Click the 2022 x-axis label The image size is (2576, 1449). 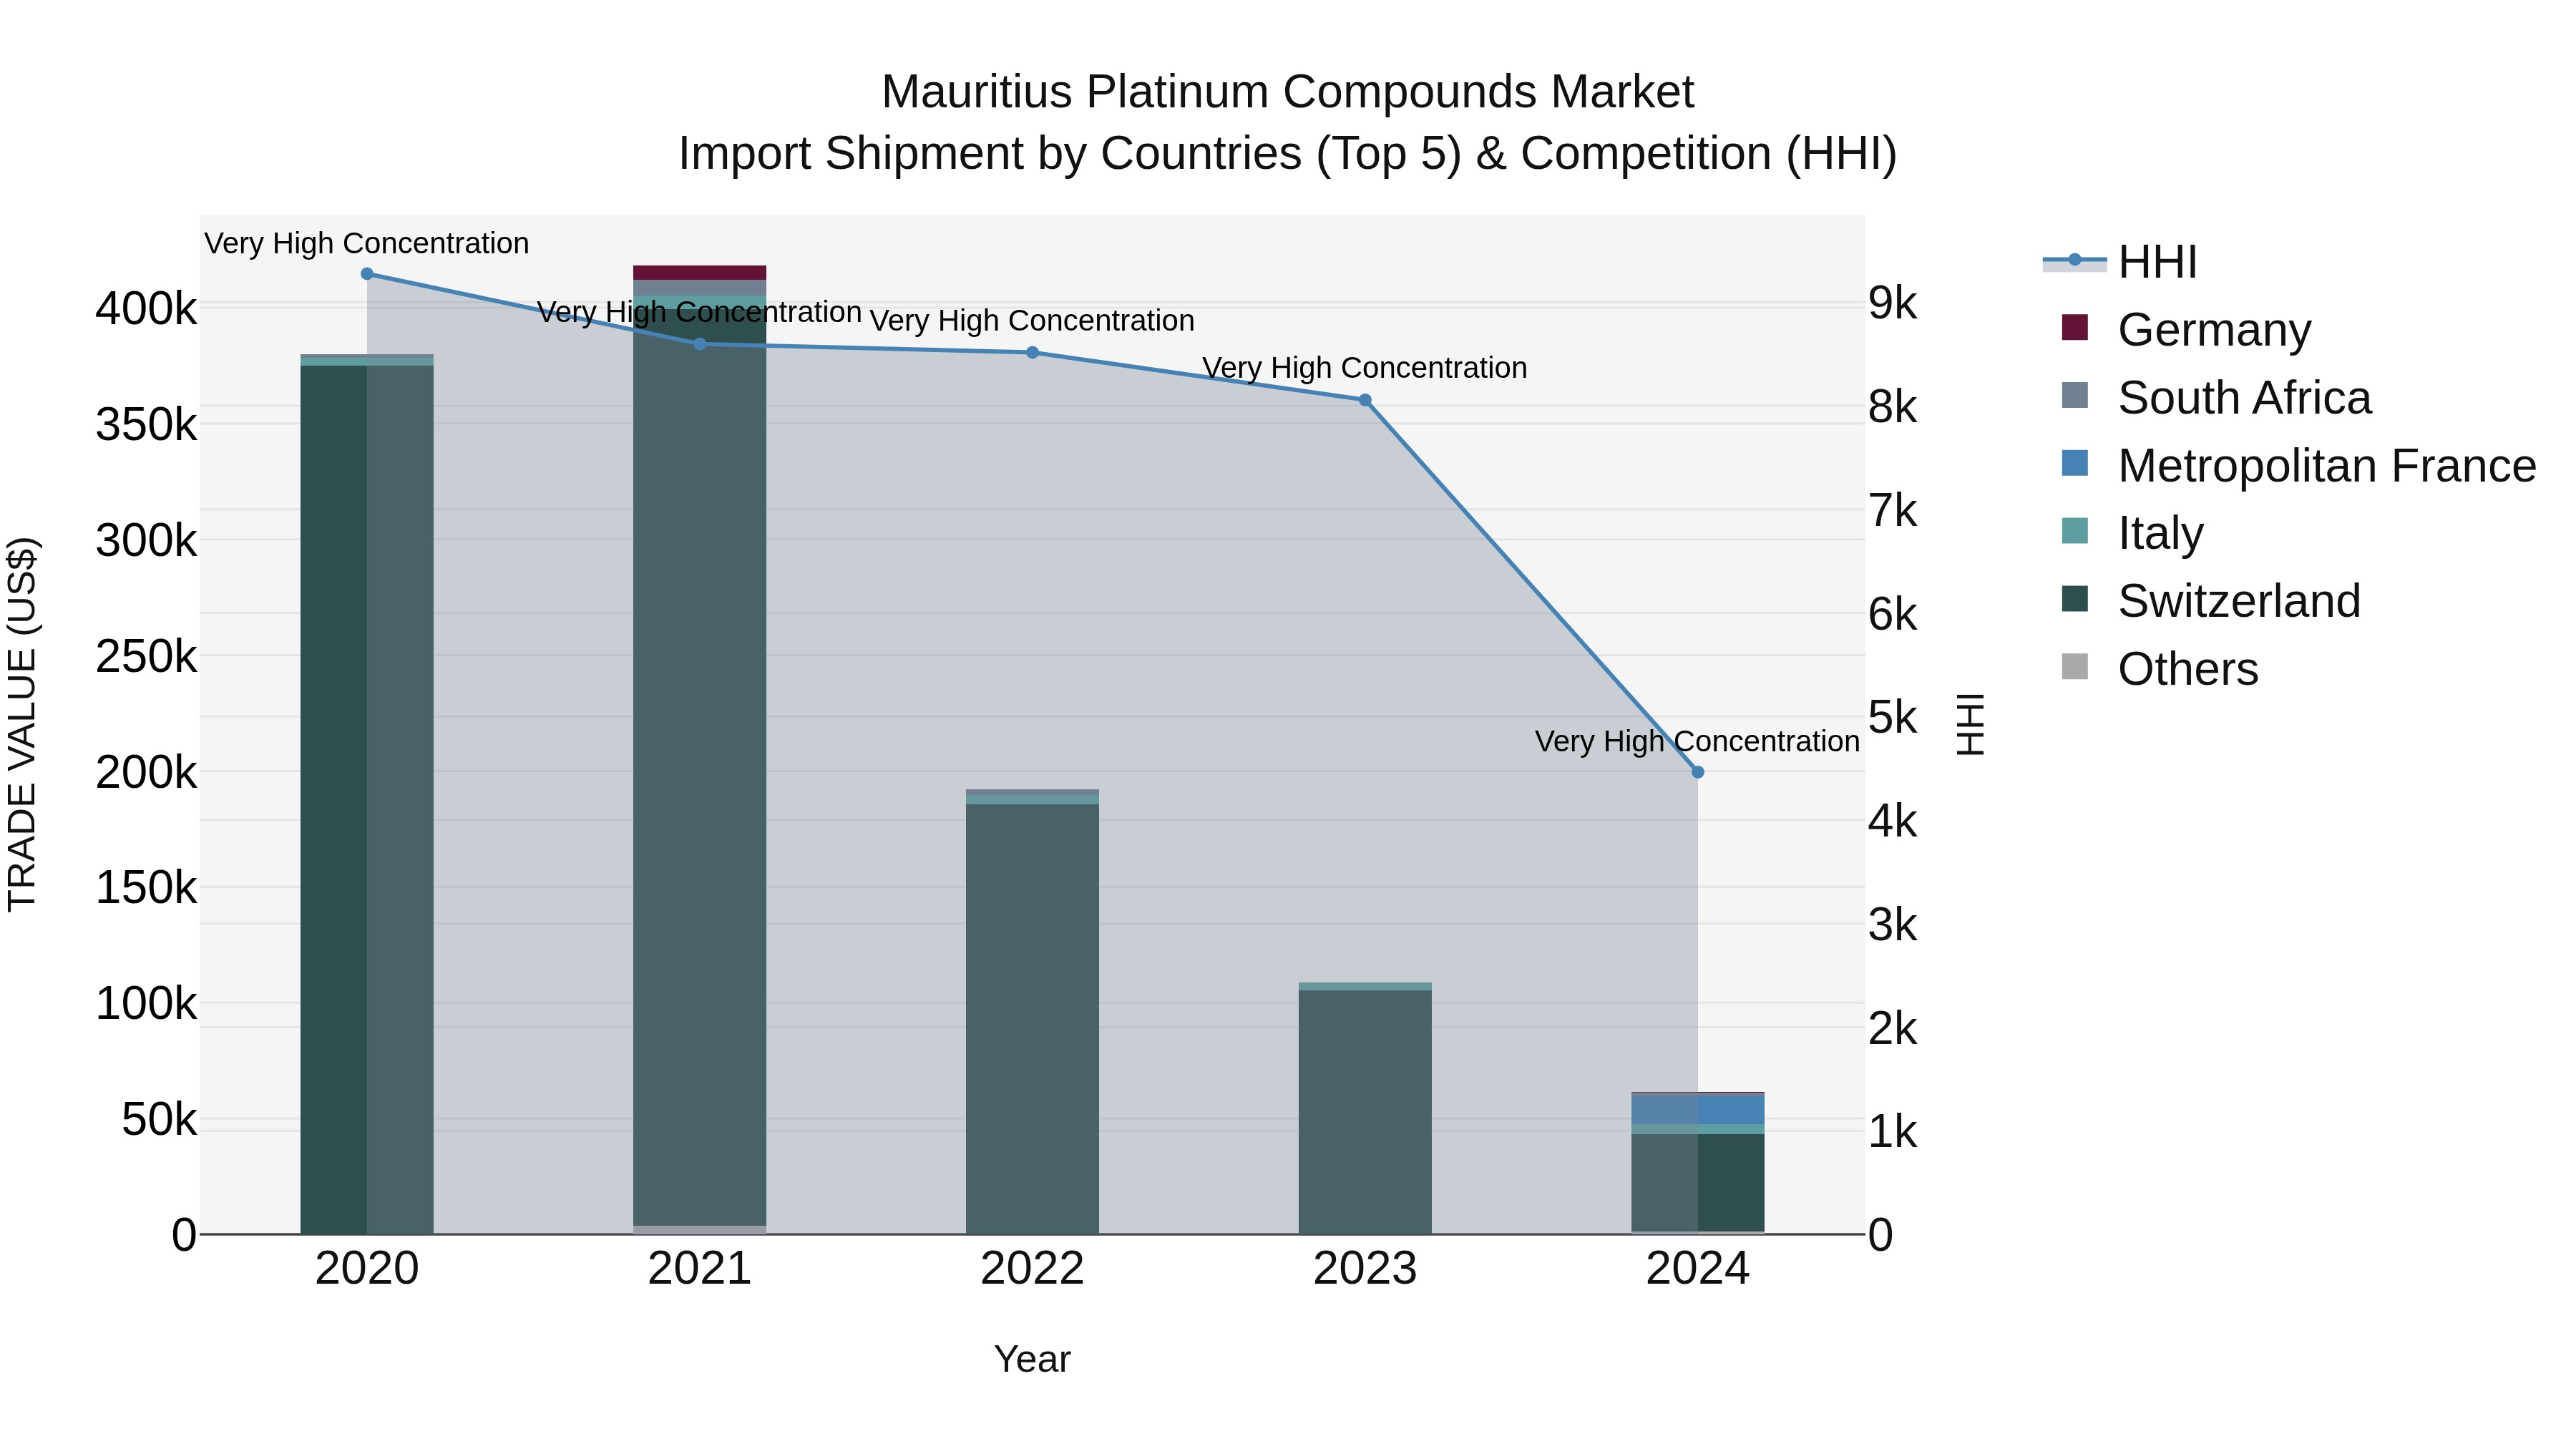[x=1032, y=1269]
